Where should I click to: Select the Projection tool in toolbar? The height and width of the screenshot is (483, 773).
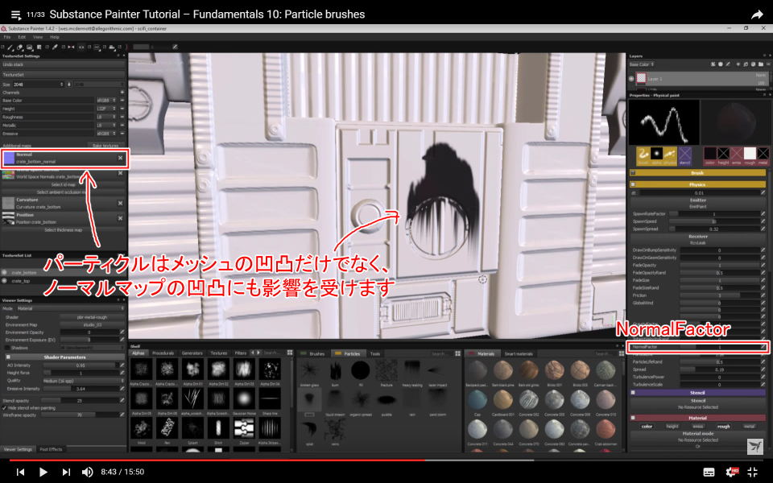[x=30, y=47]
